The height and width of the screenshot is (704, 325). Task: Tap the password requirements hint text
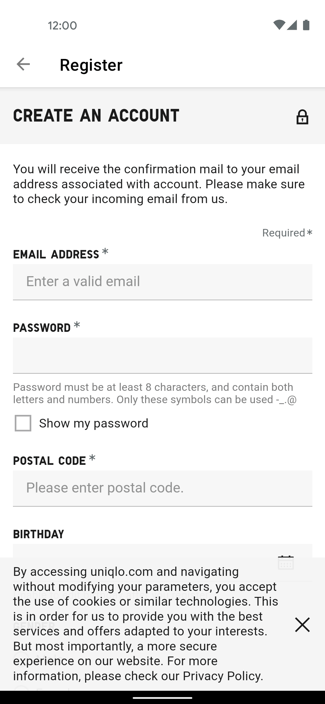pyautogui.click(x=155, y=393)
